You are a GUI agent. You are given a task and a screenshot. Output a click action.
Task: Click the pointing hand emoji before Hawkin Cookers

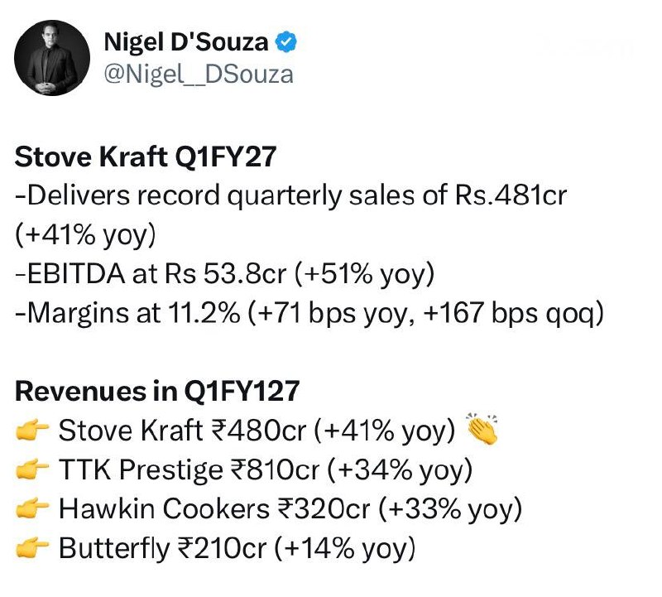click(32, 508)
